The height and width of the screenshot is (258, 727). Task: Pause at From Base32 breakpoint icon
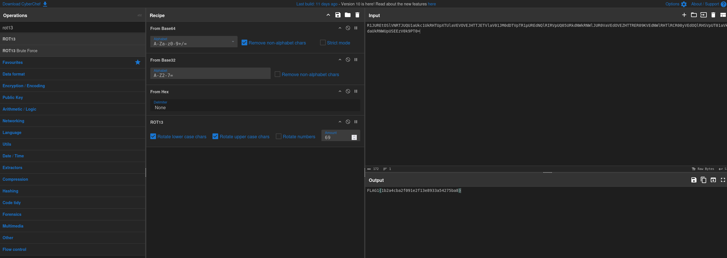tap(356, 60)
